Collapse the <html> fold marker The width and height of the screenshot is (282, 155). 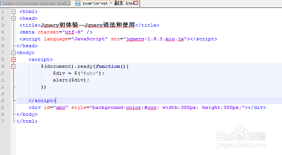pyautogui.click(x=13, y=12)
